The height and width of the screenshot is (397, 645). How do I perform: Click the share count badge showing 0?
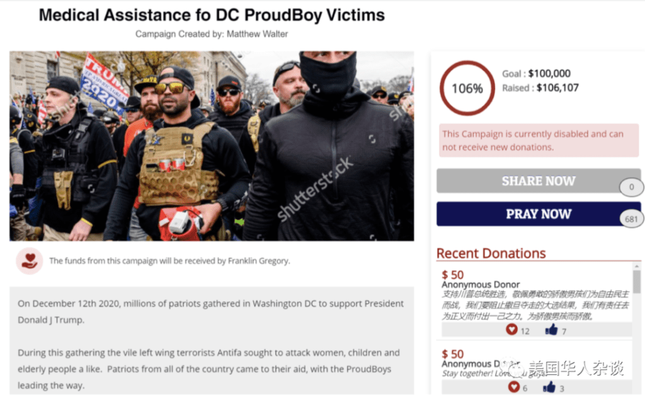632,187
